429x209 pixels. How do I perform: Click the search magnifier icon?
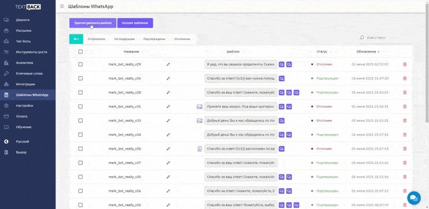click(x=362, y=38)
